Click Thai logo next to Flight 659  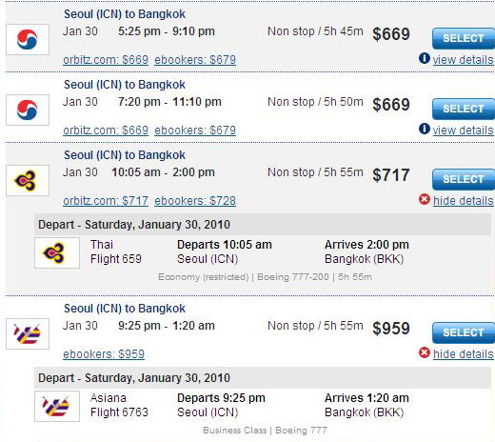pyautogui.click(x=57, y=253)
